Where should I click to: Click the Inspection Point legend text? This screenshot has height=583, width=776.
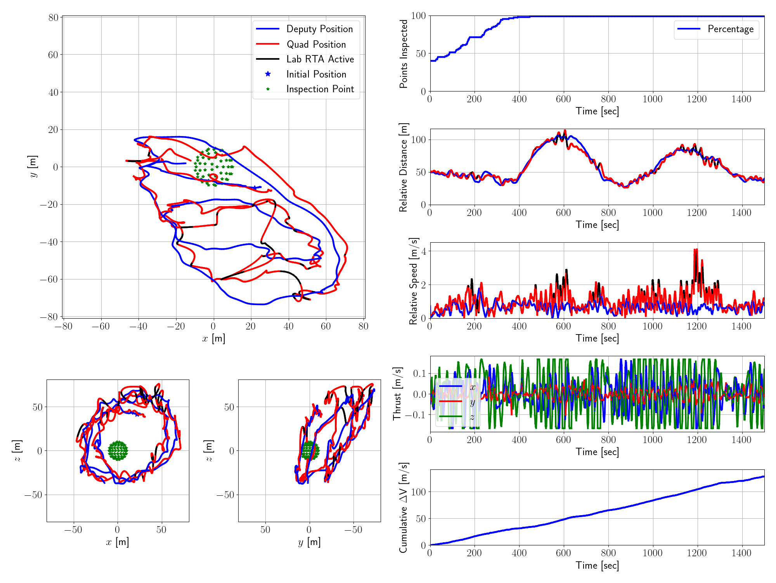tap(320, 89)
